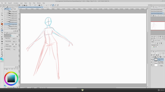Image resolution: width=165 pixels, height=92 pixels.
Task: Click the Fill icon in command bar
Action: [39, 5]
